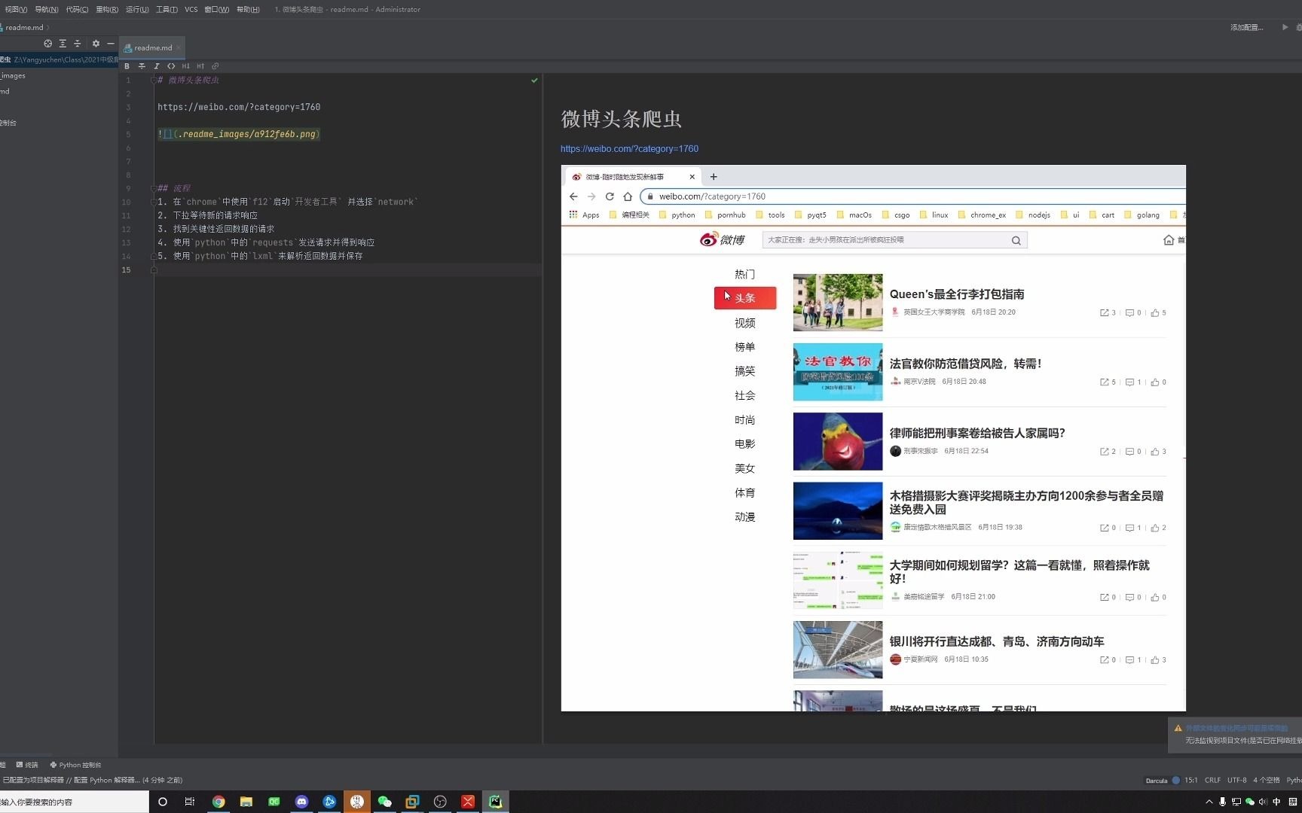This screenshot has width=1302, height=813.
Task: Place cursor on line 15 in editor
Action: coord(347,269)
